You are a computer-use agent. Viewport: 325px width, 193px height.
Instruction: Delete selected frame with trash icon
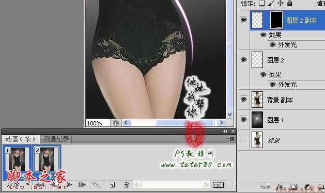pyautogui.click(x=126, y=185)
